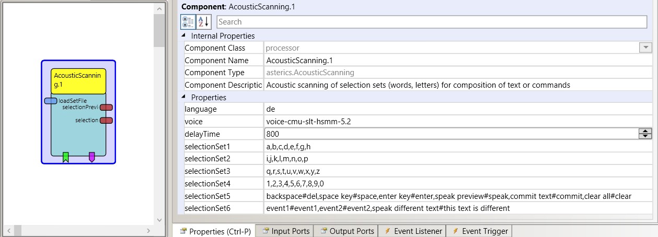Click the canvas vertical scroll up arrow
The image size is (658, 237).
(x=159, y=9)
